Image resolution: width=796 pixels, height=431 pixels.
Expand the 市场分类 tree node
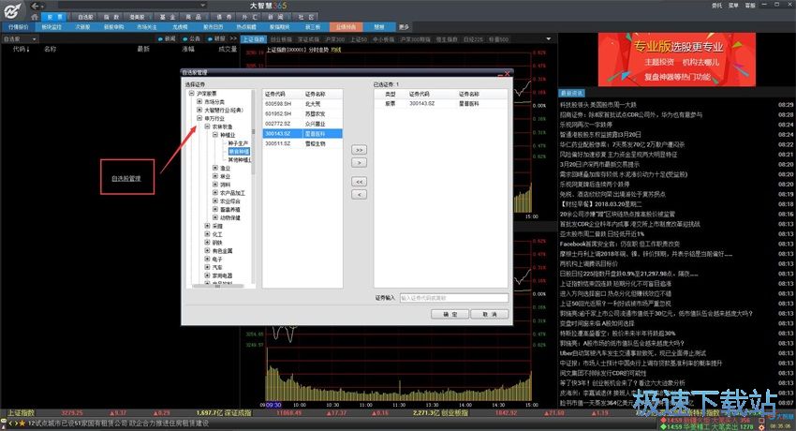pyautogui.click(x=199, y=101)
